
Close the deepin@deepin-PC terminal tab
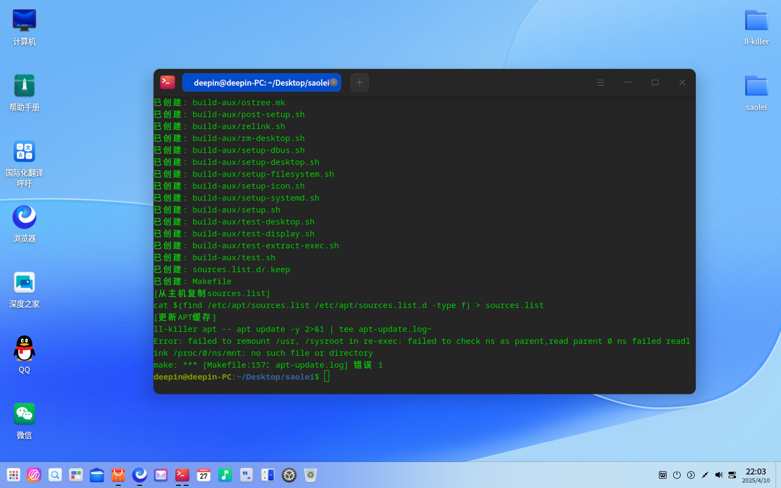tap(334, 82)
